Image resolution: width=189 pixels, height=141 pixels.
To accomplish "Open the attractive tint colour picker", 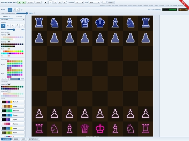I will click(9, 91).
